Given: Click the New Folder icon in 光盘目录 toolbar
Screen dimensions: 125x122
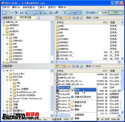Looking at the screenshot, I should [x=65, y=18].
